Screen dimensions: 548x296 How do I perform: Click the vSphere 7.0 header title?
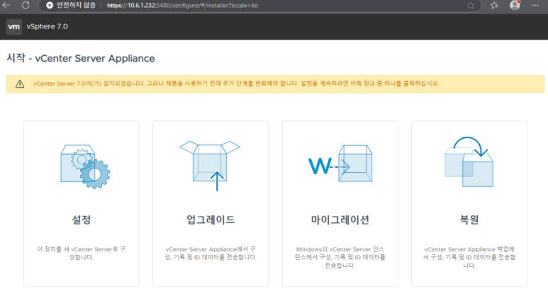tap(47, 26)
